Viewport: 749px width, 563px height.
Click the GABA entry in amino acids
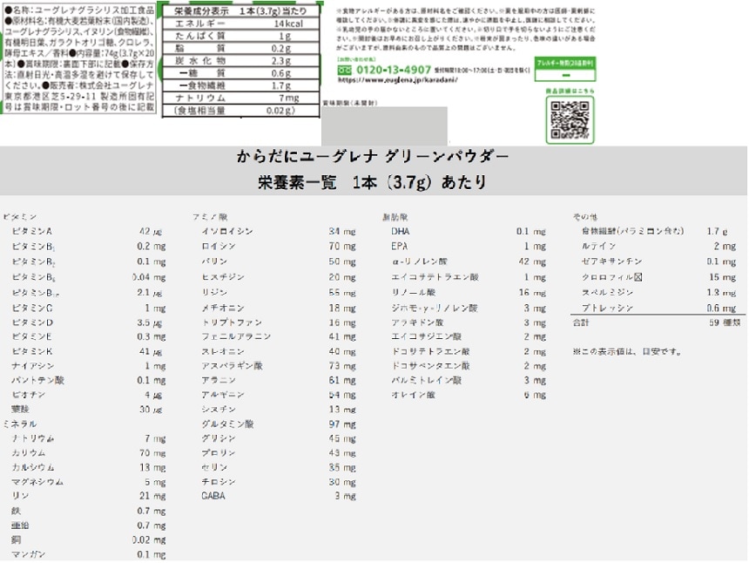click(x=213, y=496)
